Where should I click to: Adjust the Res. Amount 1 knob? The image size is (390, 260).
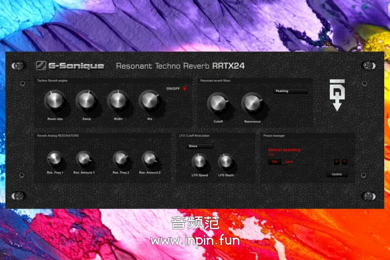[x=84, y=159]
